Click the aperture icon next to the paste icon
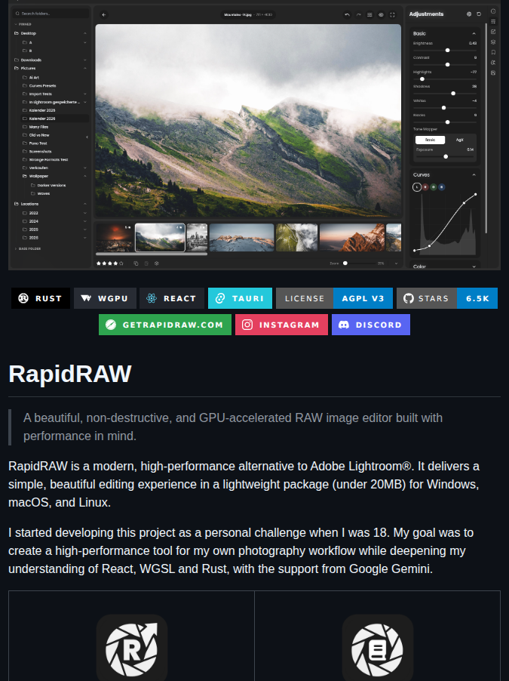509x681 pixels. click(x=157, y=263)
